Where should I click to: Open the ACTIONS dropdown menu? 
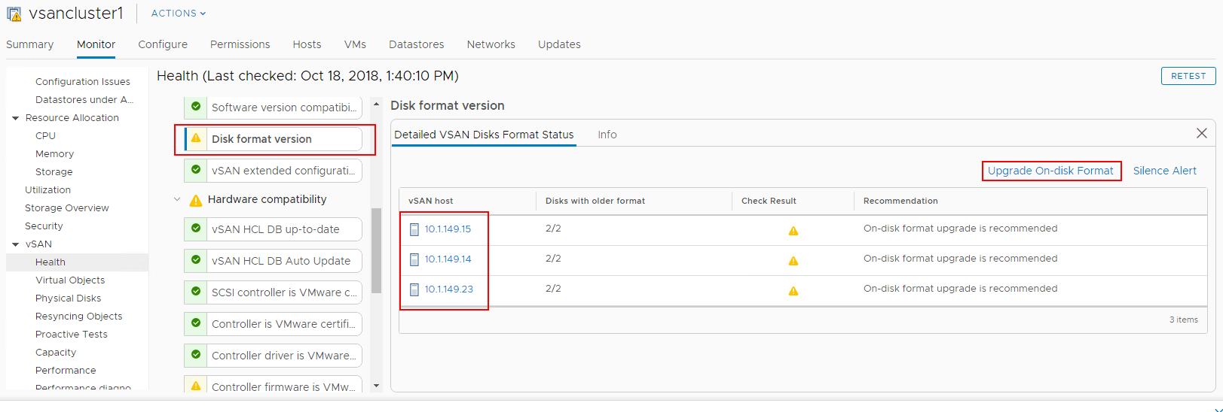click(x=179, y=14)
